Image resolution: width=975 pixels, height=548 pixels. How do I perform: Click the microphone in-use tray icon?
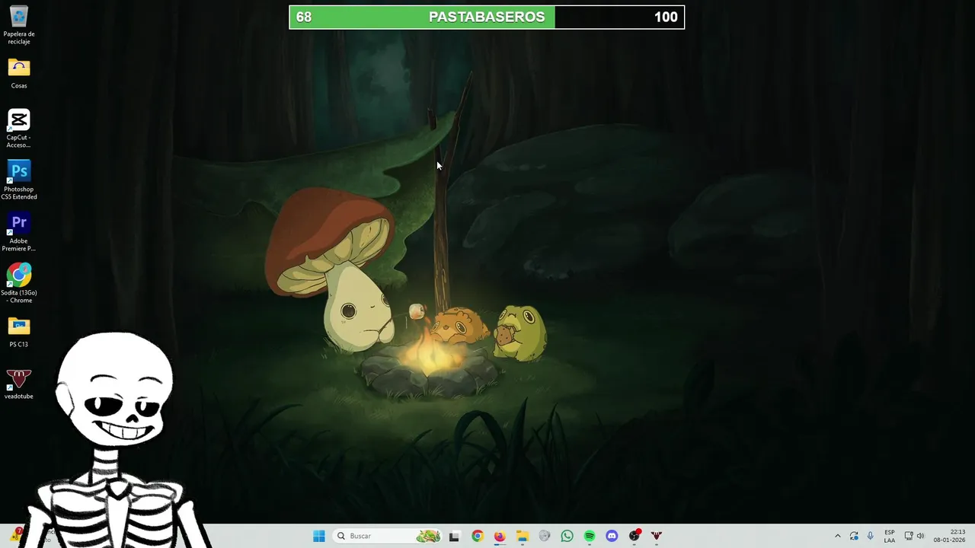click(871, 536)
